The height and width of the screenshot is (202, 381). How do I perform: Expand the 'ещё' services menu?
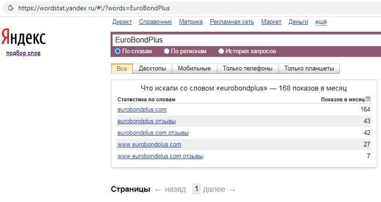coord(321,22)
